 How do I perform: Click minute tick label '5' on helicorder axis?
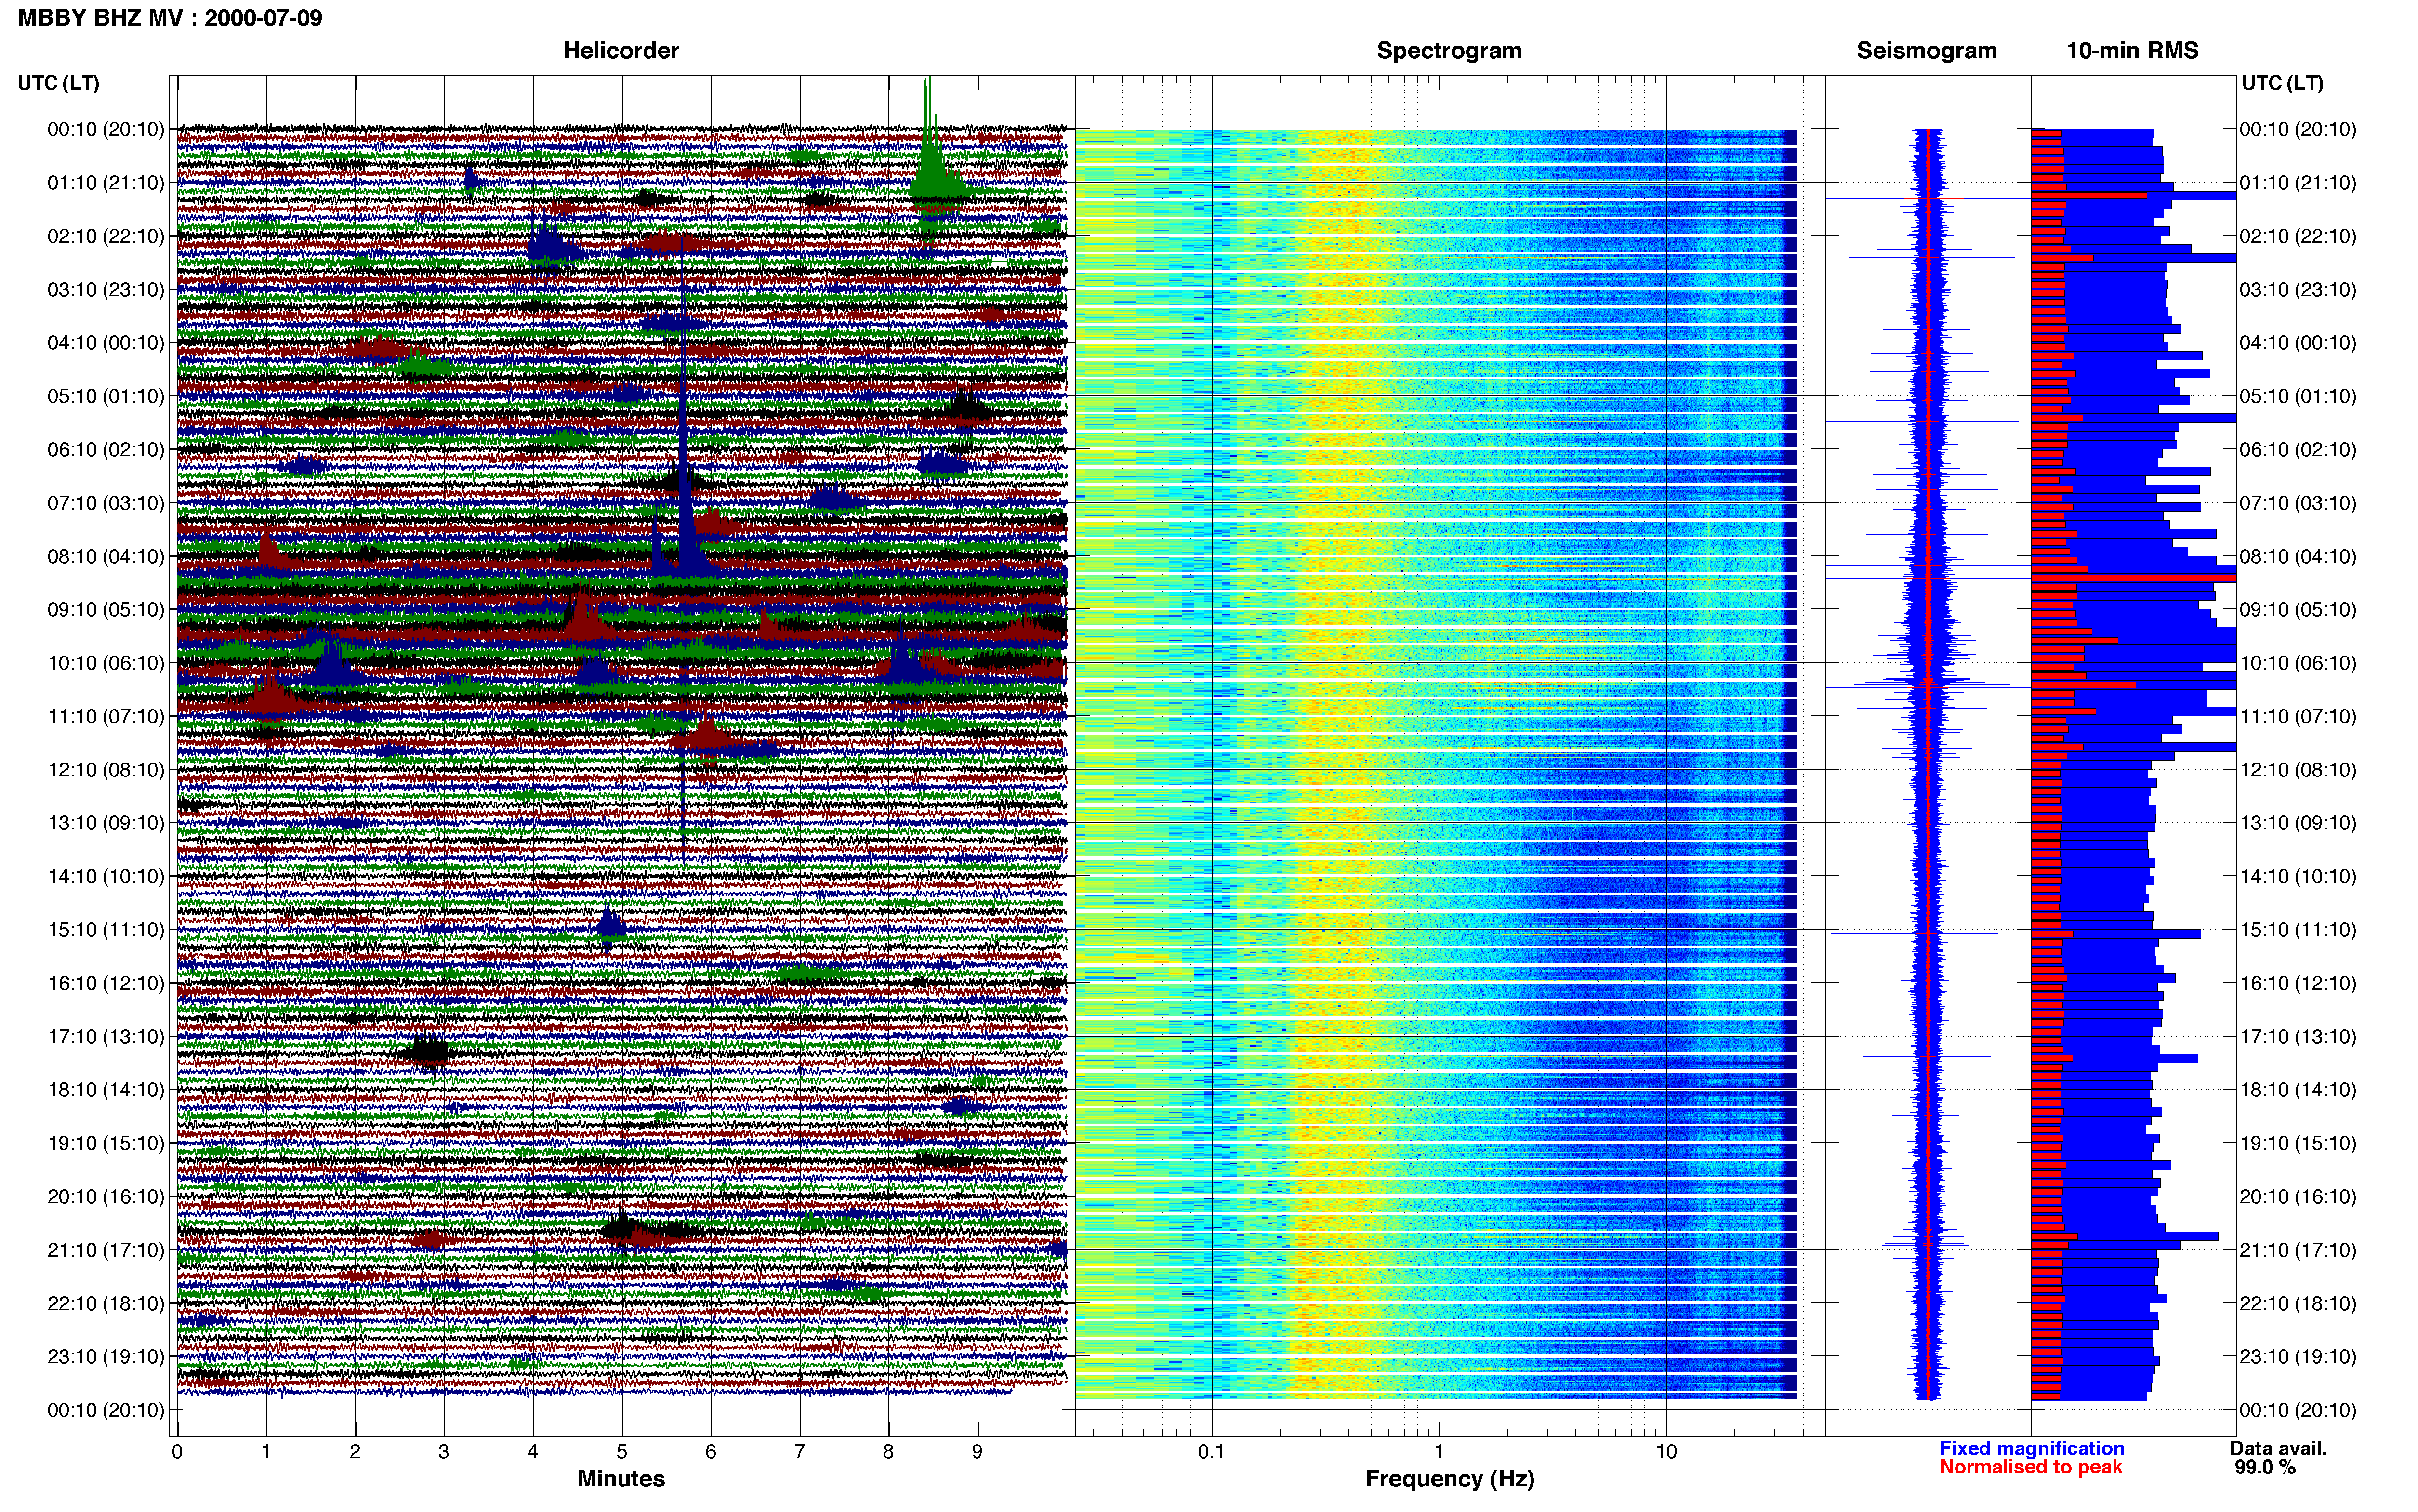tap(622, 1451)
